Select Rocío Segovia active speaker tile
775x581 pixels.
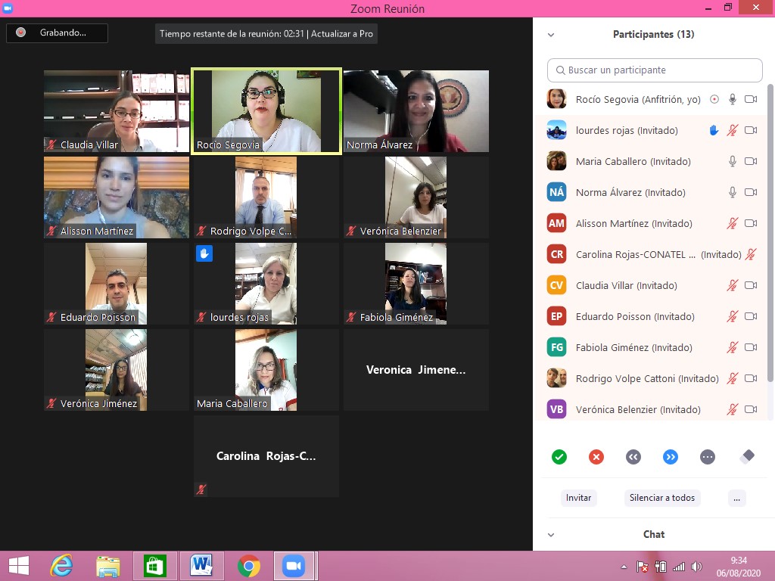click(266, 111)
